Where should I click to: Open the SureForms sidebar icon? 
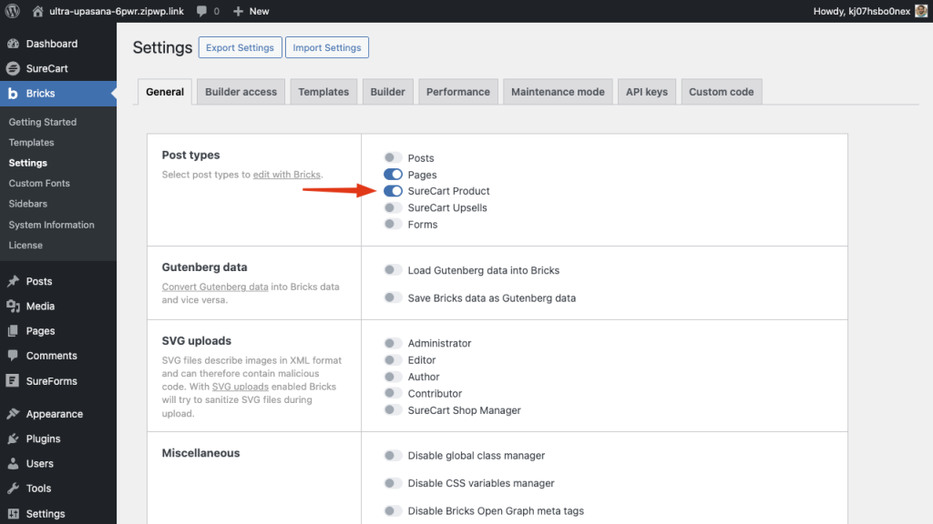click(x=13, y=381)
